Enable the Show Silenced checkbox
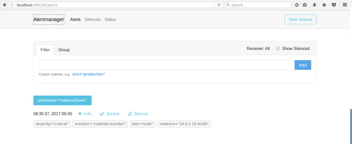 [278, 48]
